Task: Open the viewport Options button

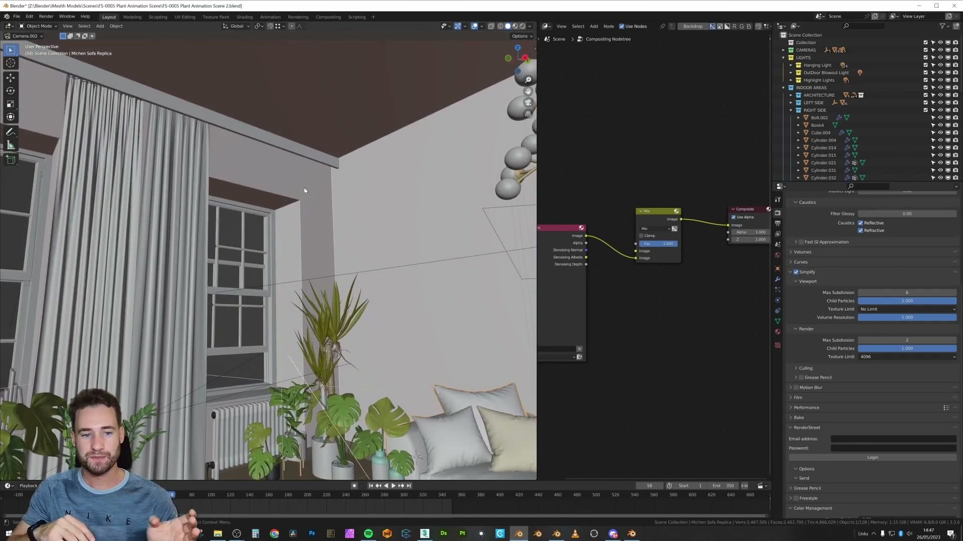Action: (522, 36)
